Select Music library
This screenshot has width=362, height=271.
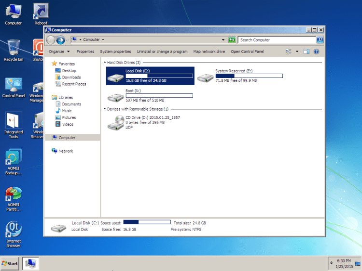pyautogui.click(x=67, y=111)
